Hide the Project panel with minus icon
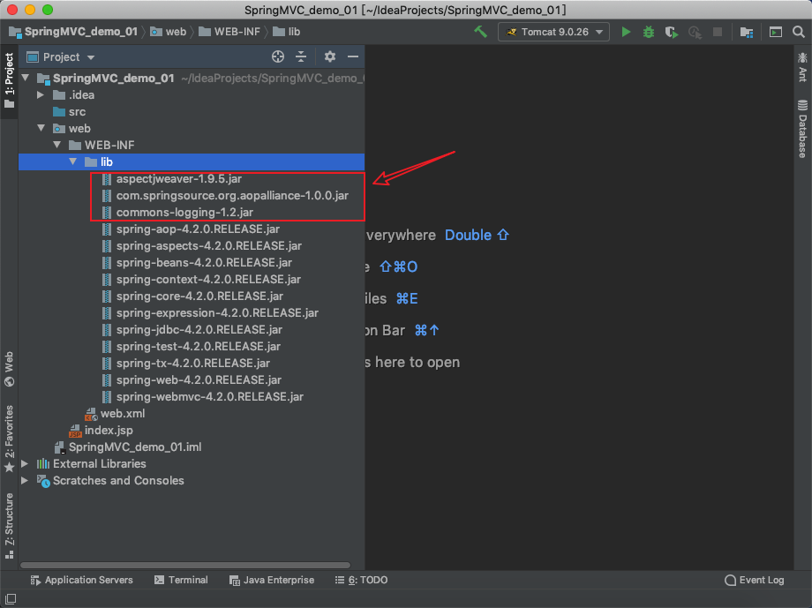This screenshot has width=812, height=608. tap(353, 56)
